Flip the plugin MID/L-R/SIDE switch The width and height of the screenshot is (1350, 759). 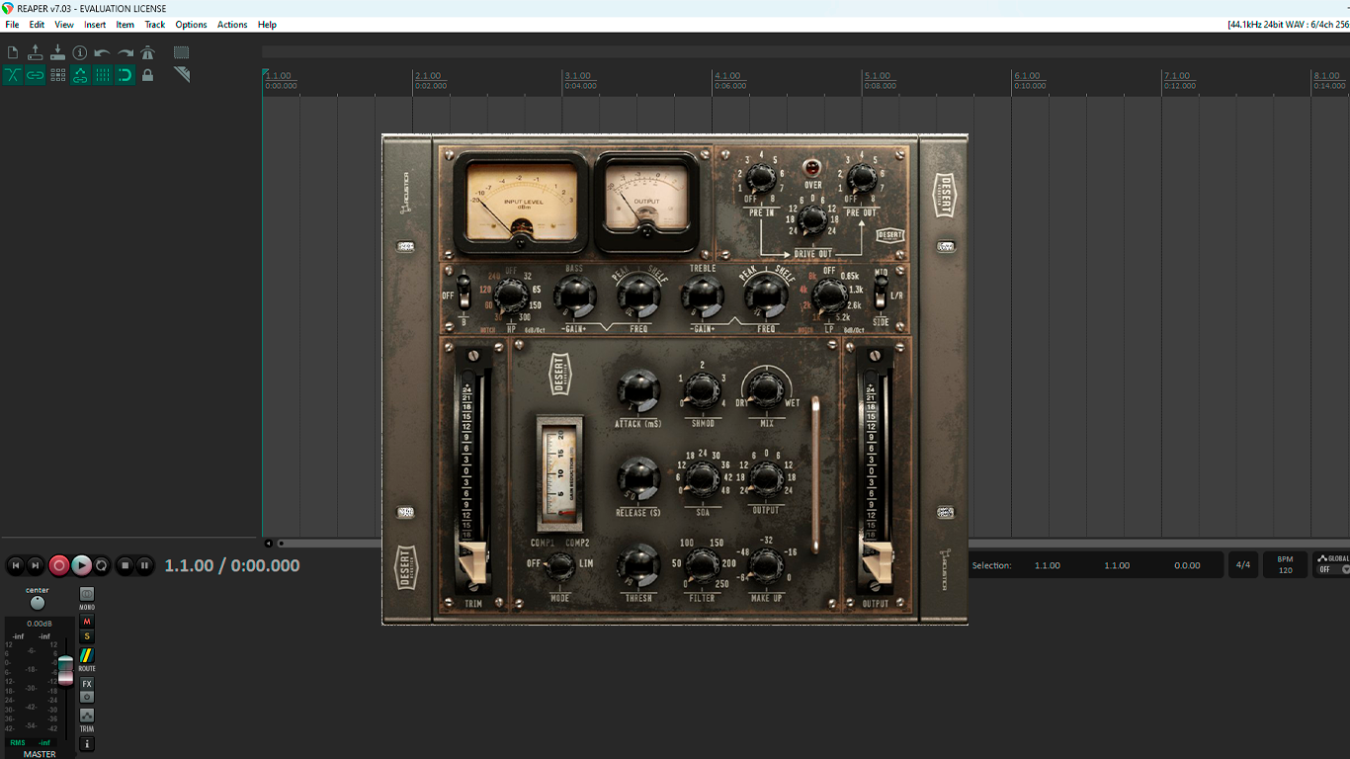point(882,295)
